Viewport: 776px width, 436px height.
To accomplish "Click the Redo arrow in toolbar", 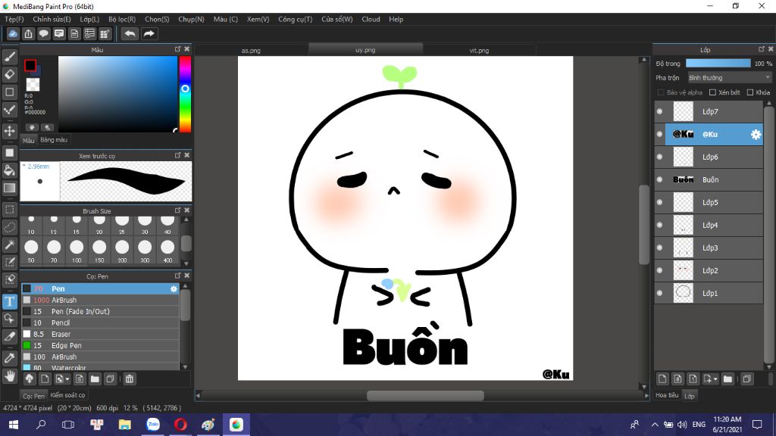I will coord(149,33).
